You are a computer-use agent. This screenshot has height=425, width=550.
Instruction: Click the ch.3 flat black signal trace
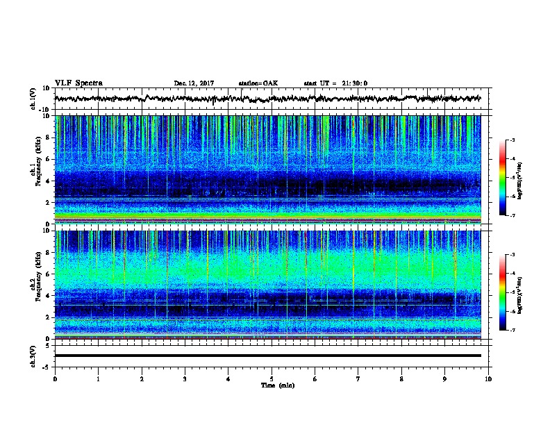point(267,356)
